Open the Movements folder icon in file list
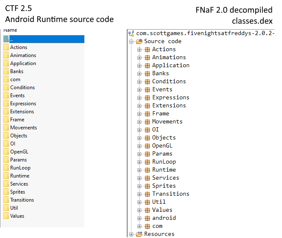This screenshot has height=238, width=282. tap(6, 128)
